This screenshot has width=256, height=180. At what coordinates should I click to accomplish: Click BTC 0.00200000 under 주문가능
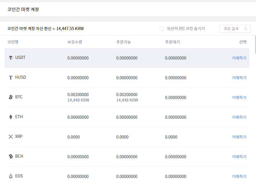[127, 95]
